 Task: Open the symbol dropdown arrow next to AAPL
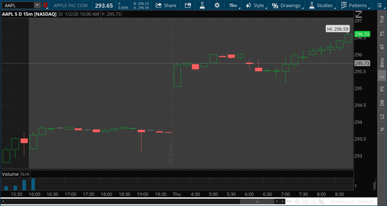point(37,5)
